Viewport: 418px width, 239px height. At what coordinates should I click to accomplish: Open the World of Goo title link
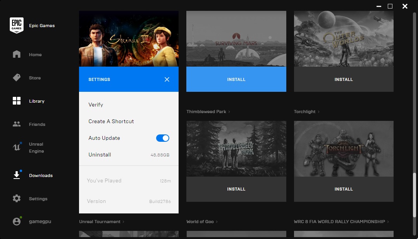tap(200, 222)
